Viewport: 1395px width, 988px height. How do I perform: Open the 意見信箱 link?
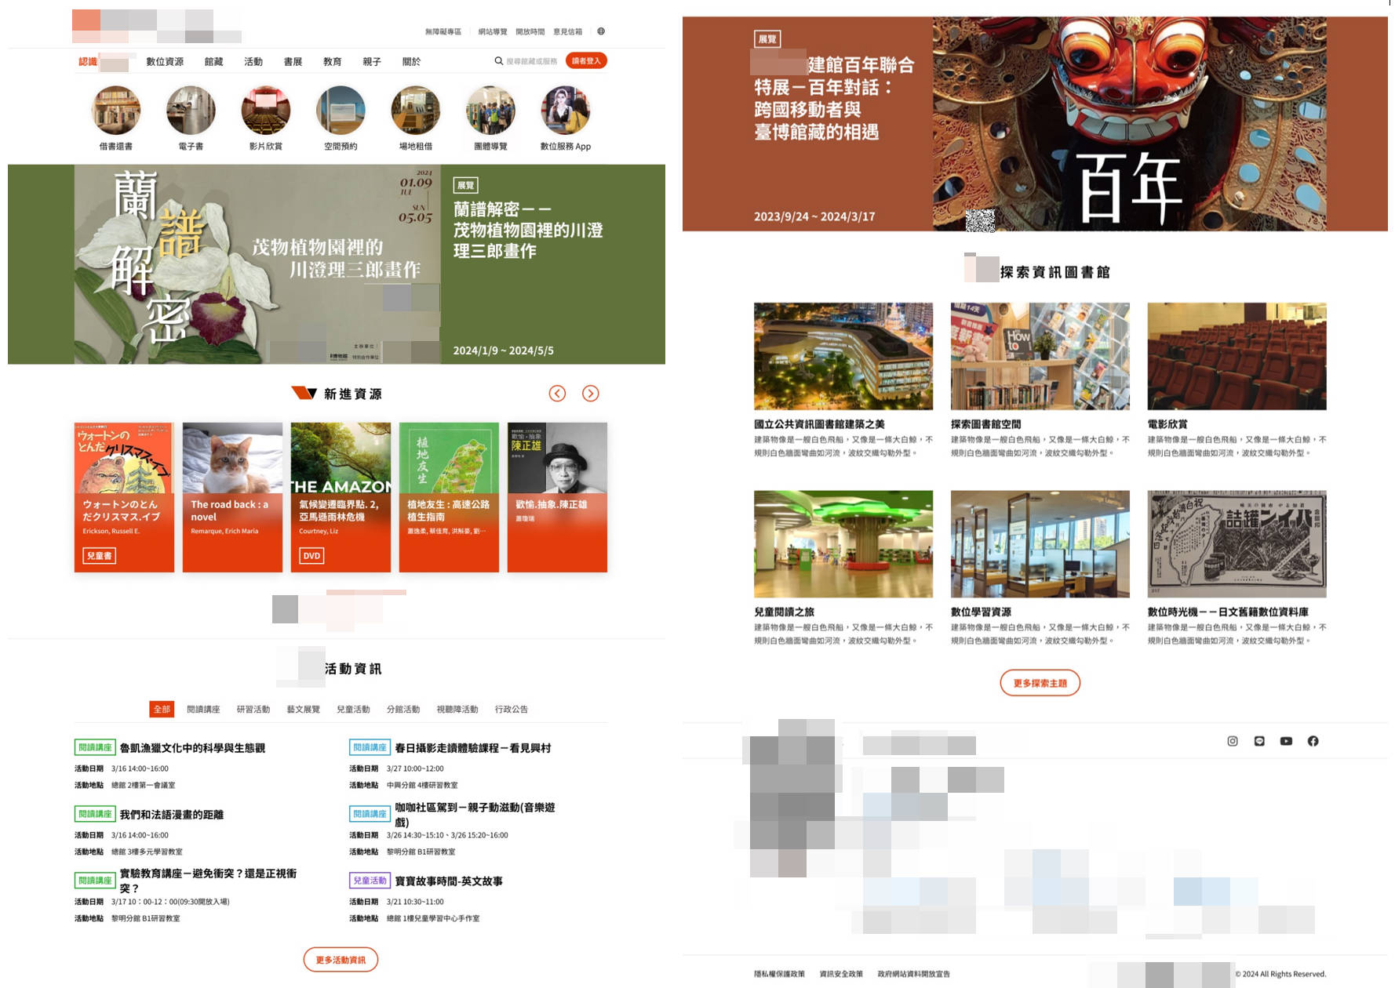tap(567, 31)
